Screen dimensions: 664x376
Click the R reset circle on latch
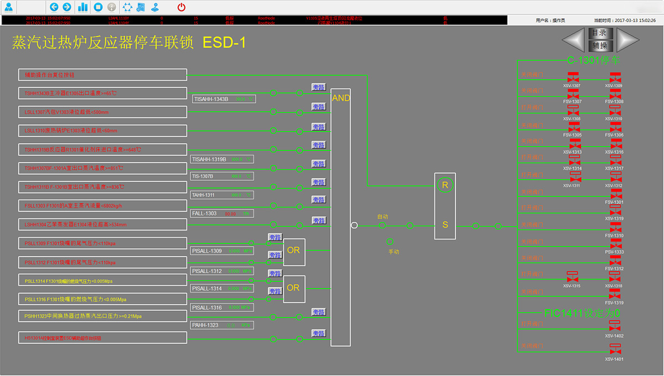(x=444, y=185)
